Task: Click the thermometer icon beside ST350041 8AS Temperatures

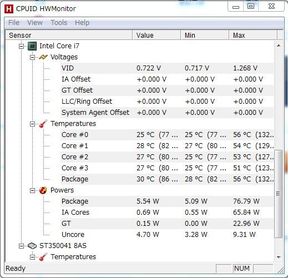Action: click(43, 257)
